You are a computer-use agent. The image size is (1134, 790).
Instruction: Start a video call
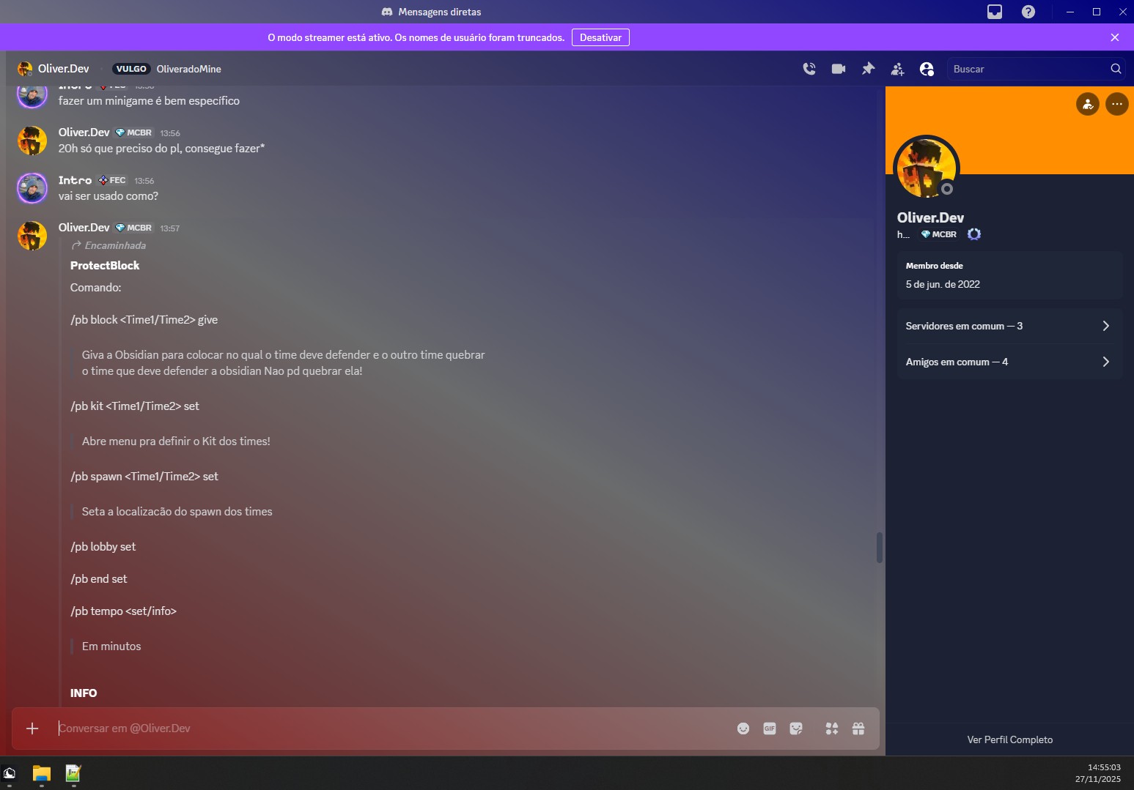point(839,69)
